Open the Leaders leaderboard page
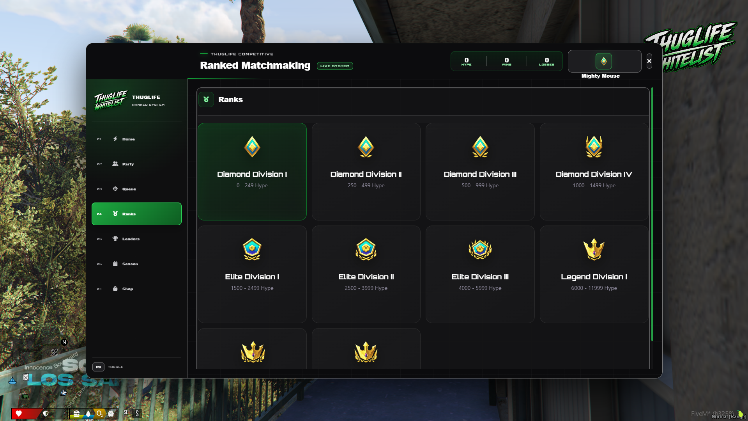748x421 pixels. (136, 239)
